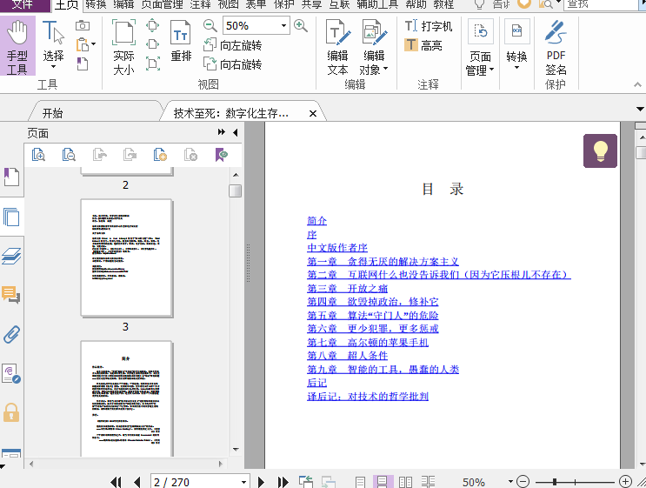The height and width of the screenshot is (488, 646).
Task: Enlarge page thumbnails in Pages panel
Action: click(x=38, y=155)
